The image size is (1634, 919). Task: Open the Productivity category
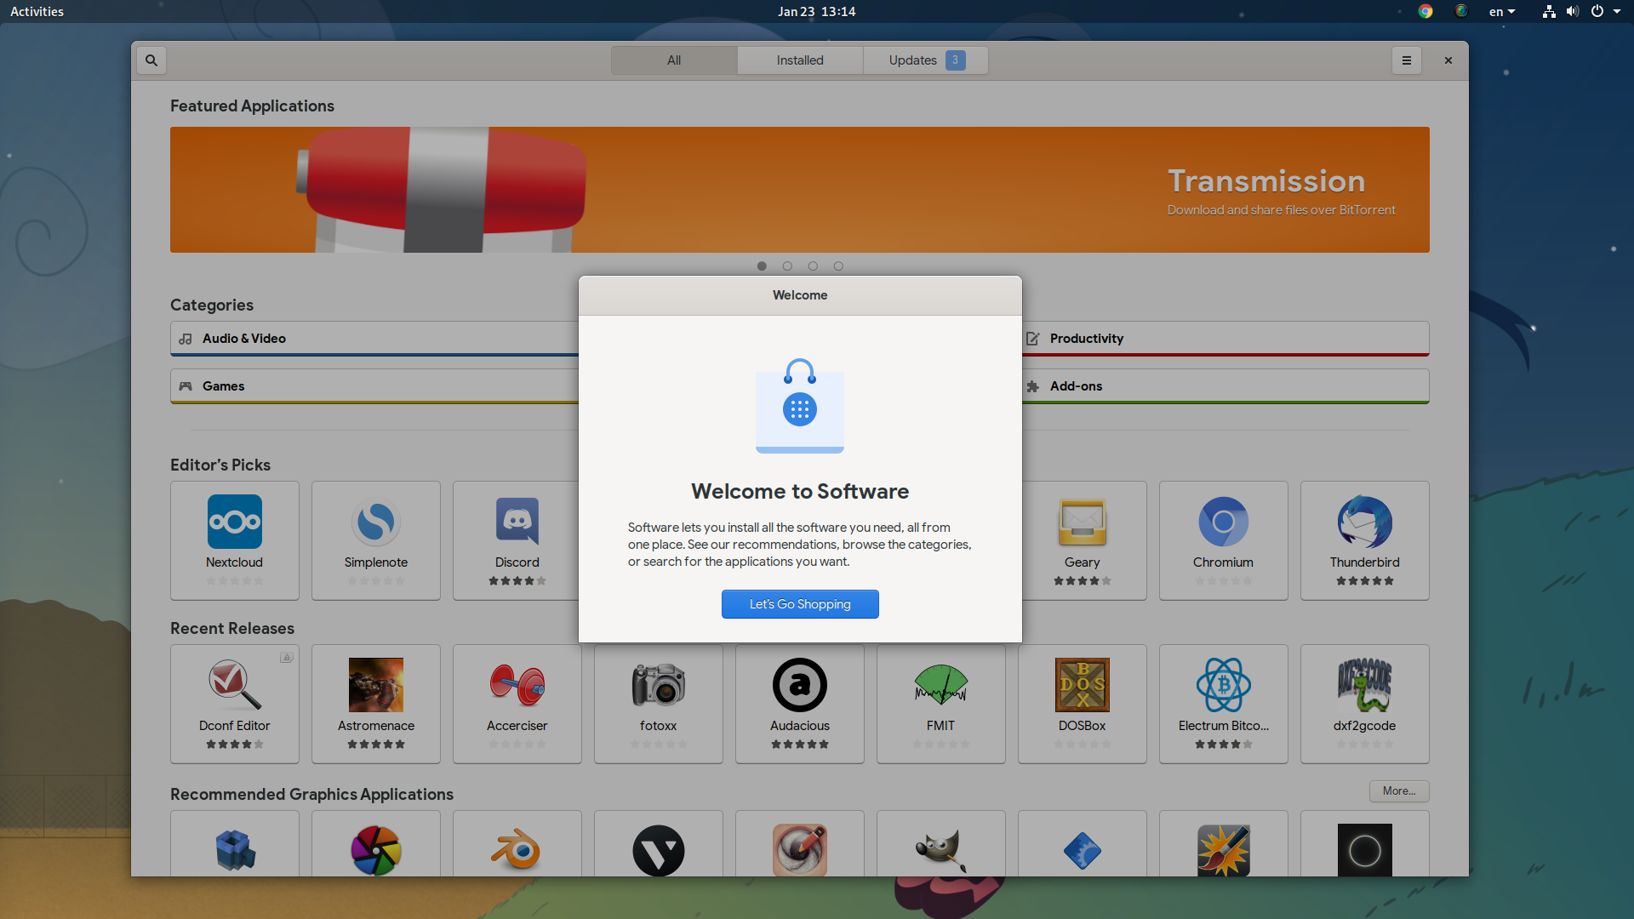point(1225,339)
